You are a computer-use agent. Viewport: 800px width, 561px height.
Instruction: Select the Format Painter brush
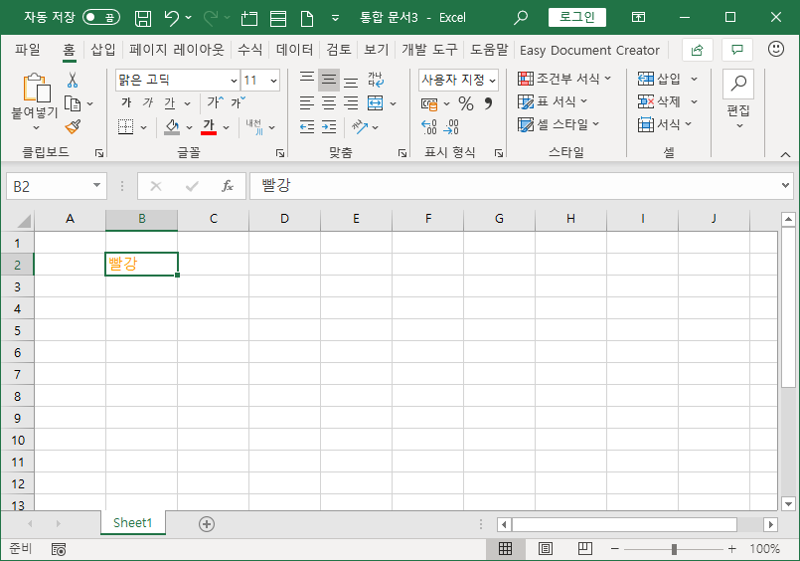click(x=73, y=126)
